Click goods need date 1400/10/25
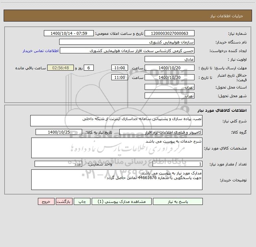 [x=59, y=132]
